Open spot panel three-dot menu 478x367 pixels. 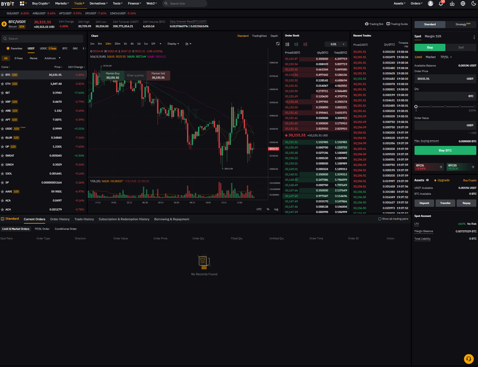[x=474, y=37]
